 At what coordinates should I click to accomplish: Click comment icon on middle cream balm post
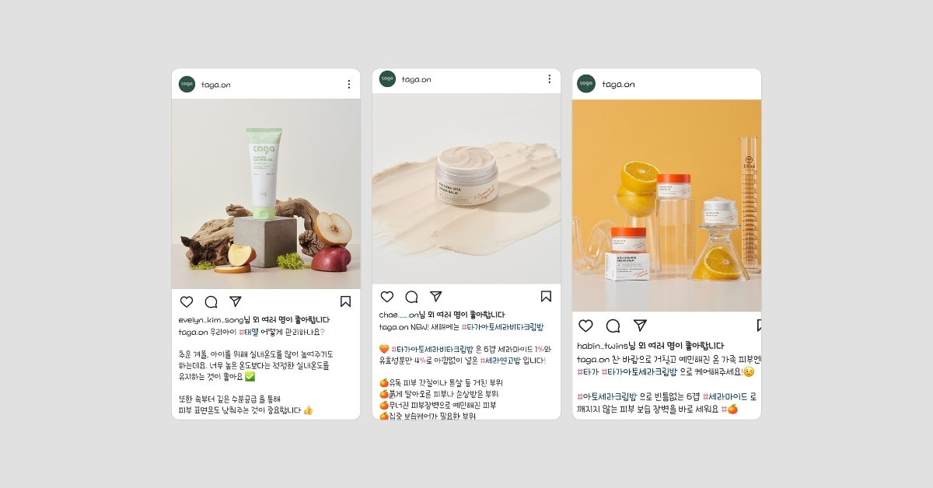click(x=411, y=296)
